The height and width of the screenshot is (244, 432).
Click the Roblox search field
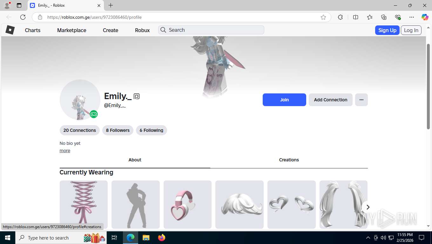click(x=211, y=30)
